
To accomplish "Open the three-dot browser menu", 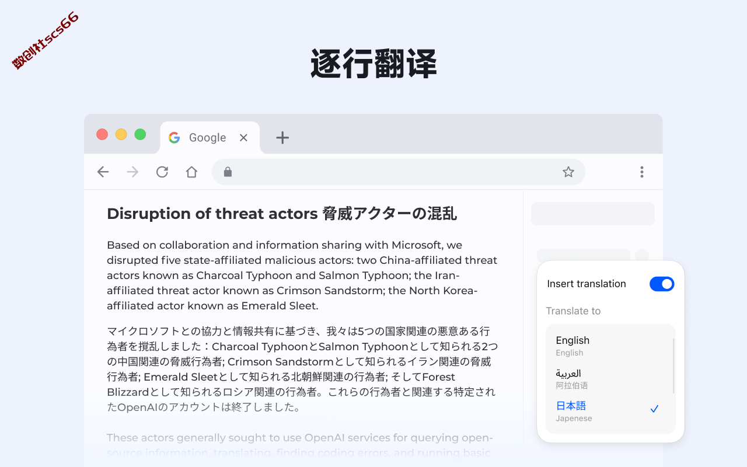I will 642,172.
